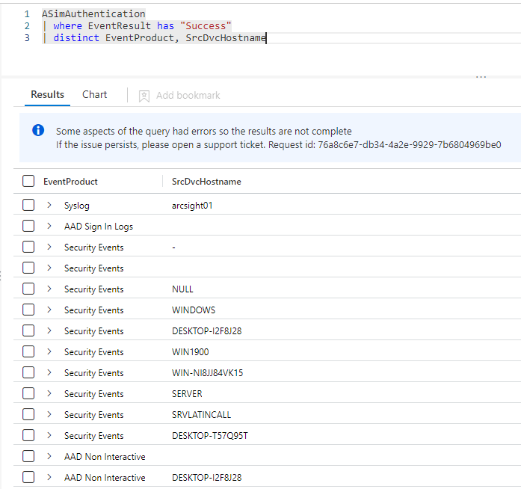Click the WIN-NI8JJ84VK15 hostname cell
Image resolution: width=521 pixels, height=489 pixels.
207,373
